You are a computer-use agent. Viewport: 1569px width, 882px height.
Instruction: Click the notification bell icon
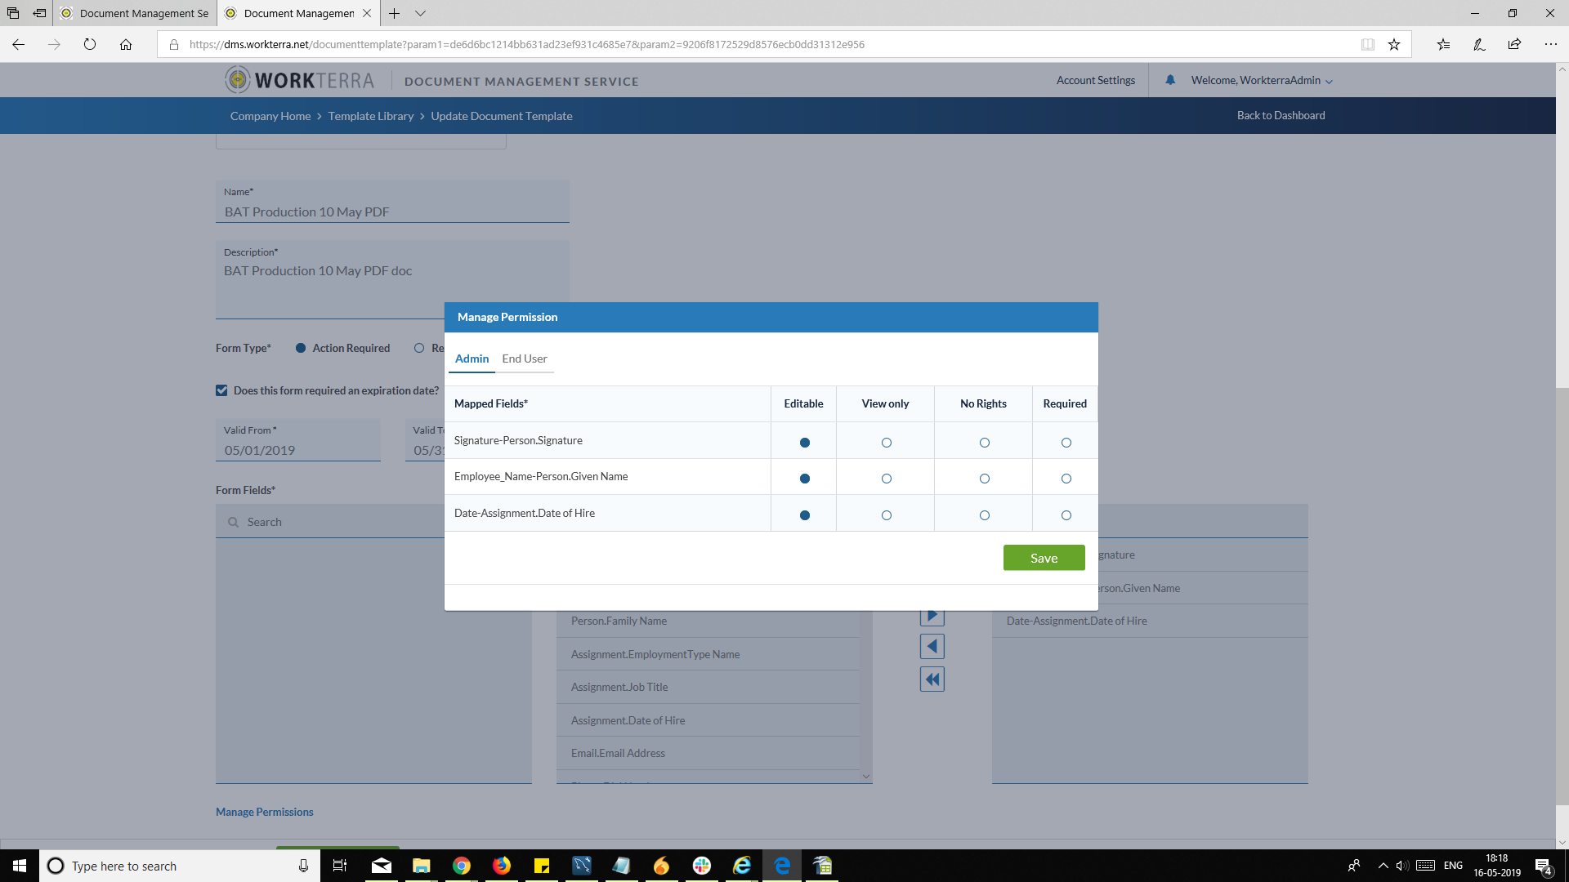1170,80
